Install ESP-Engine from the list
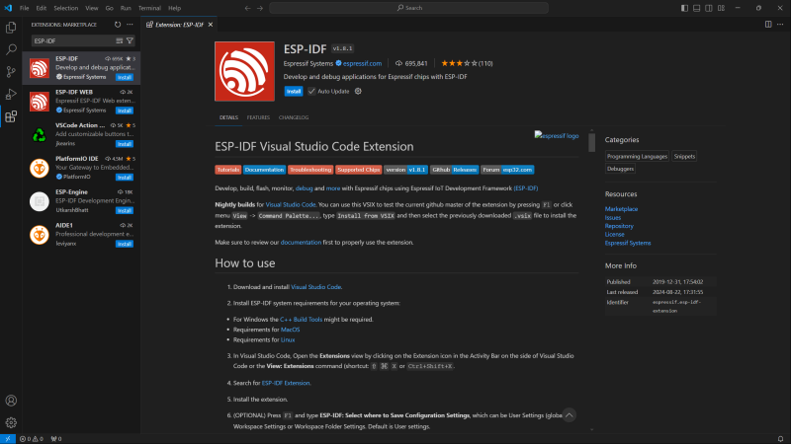This screenshot has height=444, width=791. (x=125, y=210)
